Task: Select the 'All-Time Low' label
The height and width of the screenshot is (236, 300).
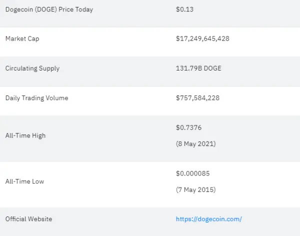Action: (24, 181)
